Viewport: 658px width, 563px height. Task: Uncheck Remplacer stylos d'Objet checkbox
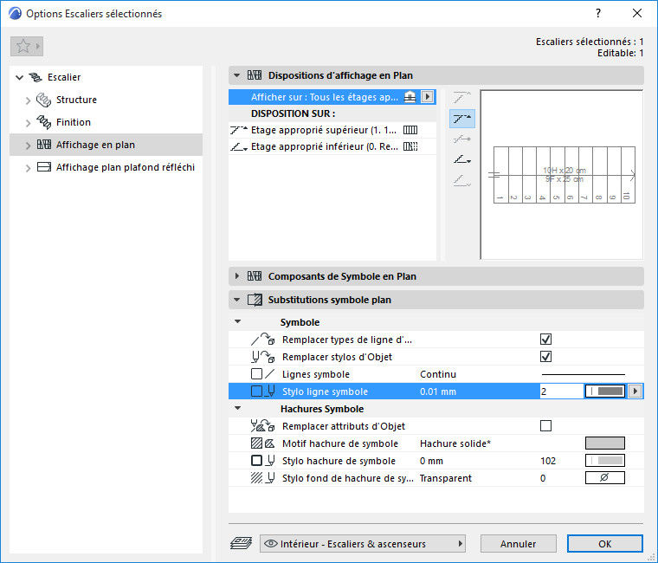pyautogui.click(x=545, y=357)
